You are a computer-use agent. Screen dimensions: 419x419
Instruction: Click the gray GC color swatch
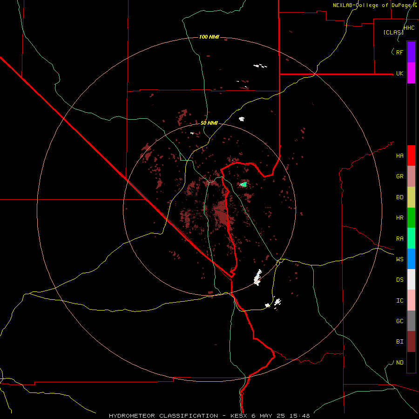411,321
